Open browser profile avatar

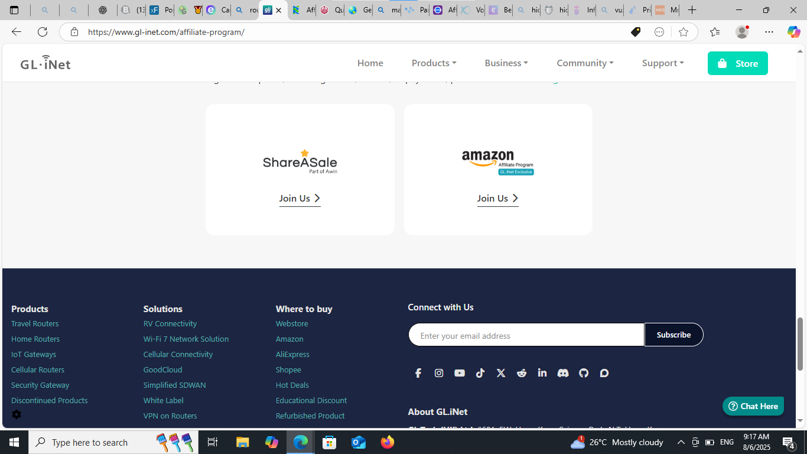[x=742, y=32]
